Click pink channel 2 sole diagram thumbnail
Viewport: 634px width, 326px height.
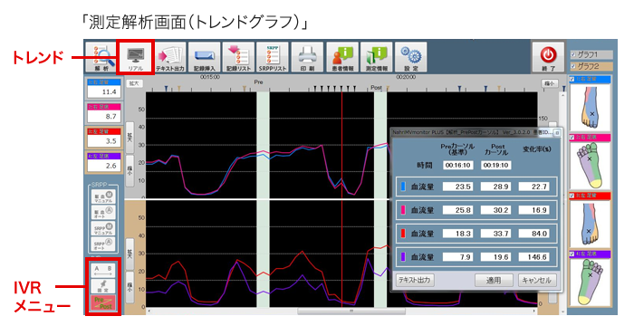pos(590,166)
